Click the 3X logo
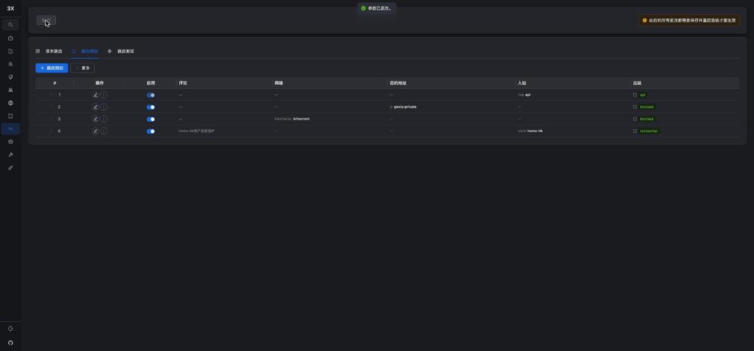Image resolution: width=754 pixels, height=351 pixels. pos(11,9)
